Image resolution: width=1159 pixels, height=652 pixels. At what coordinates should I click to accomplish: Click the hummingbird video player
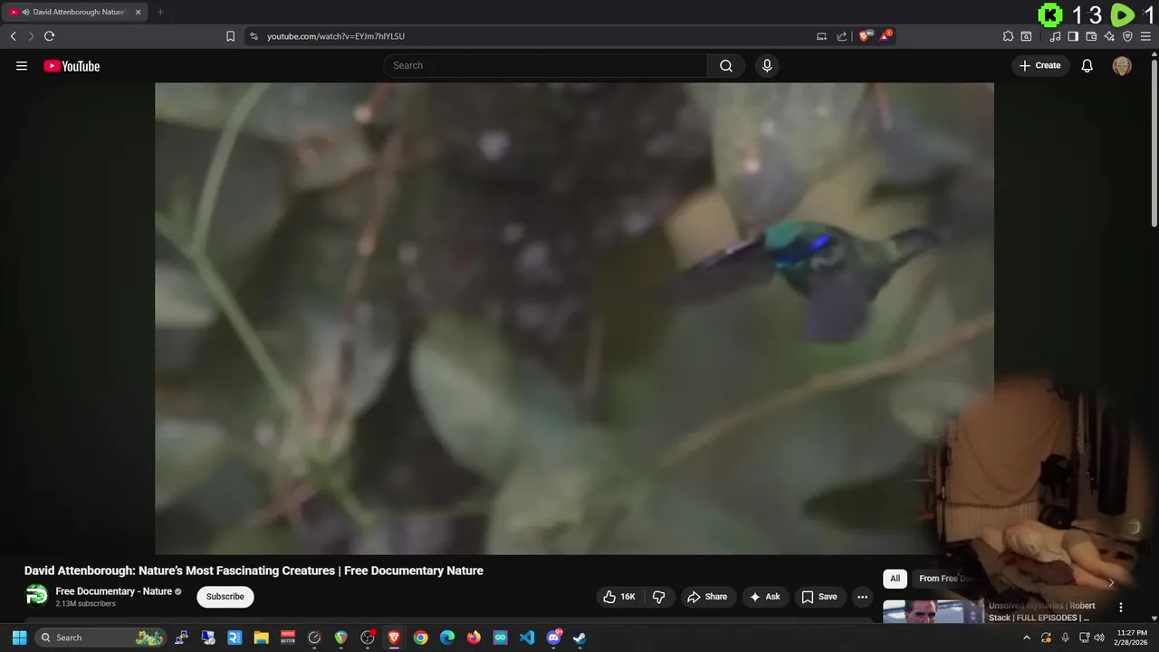(574, 318)
